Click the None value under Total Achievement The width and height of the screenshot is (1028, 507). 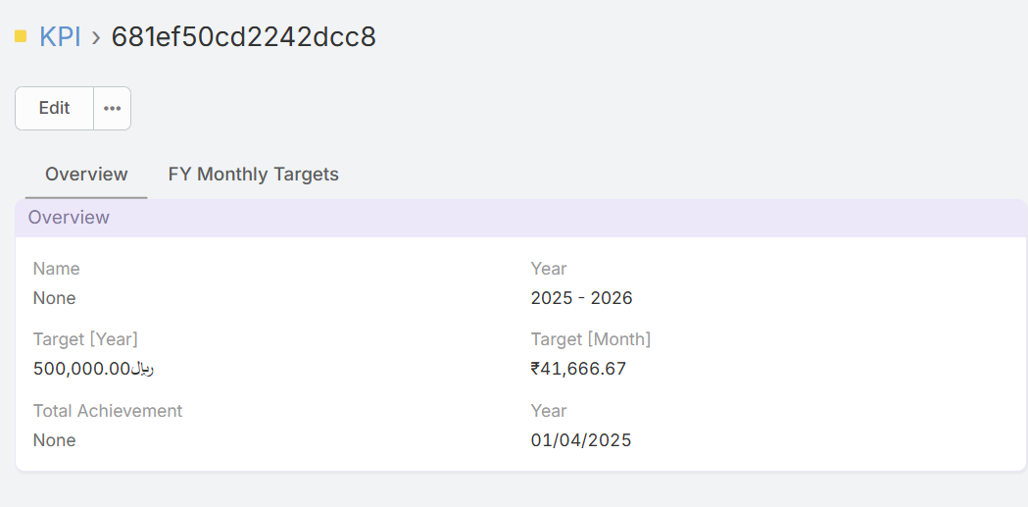(55, 440)
